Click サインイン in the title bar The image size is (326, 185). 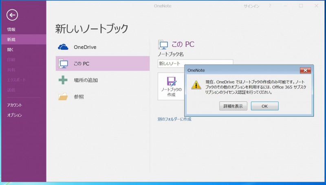(x=251, y=6)
